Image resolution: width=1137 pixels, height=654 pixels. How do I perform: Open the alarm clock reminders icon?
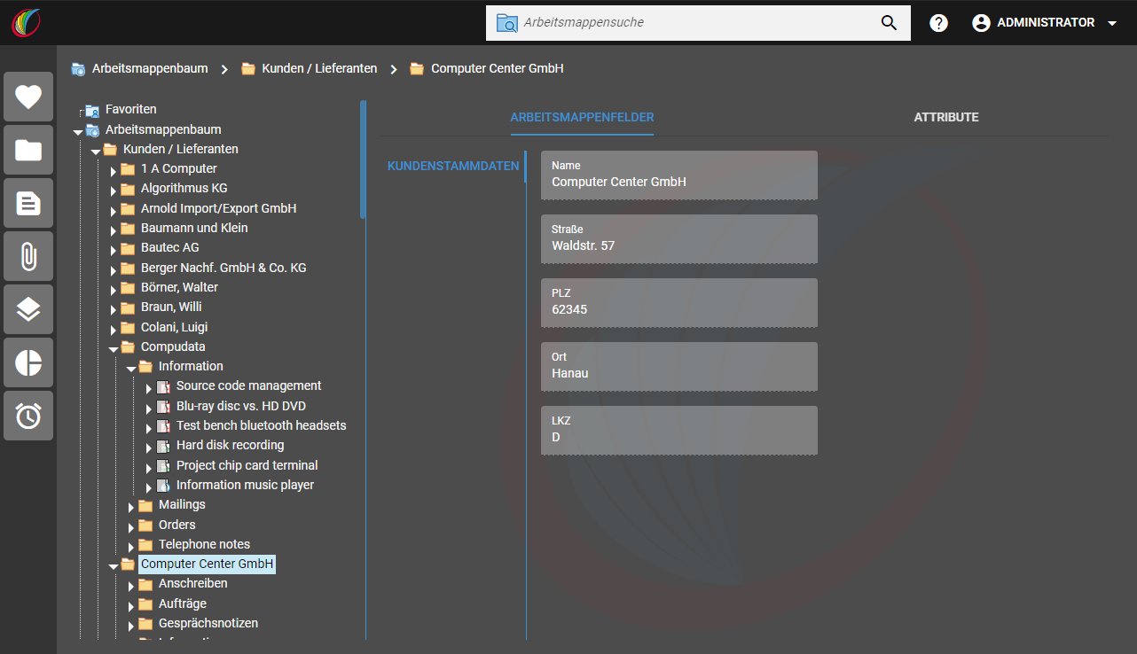click(28, 416)
